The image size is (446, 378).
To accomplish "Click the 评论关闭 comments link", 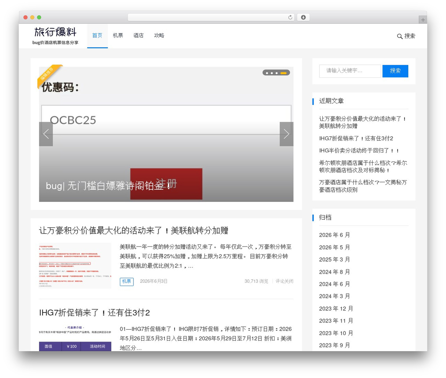I will [284, 281].
